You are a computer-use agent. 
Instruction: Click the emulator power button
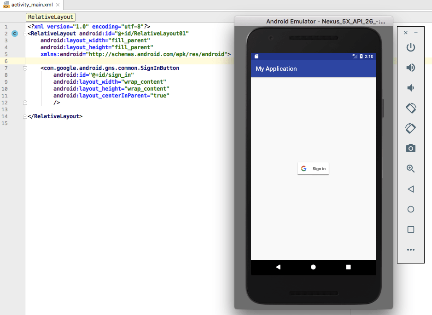(x=410, y=47)
